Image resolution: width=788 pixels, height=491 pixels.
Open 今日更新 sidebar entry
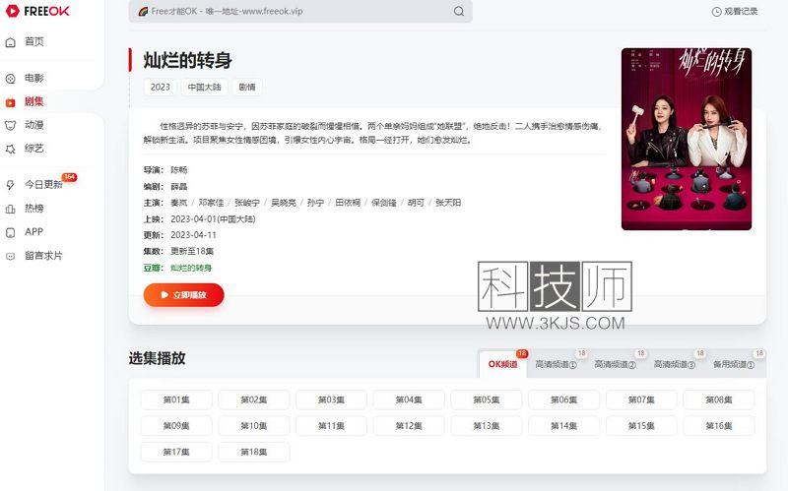43,184
